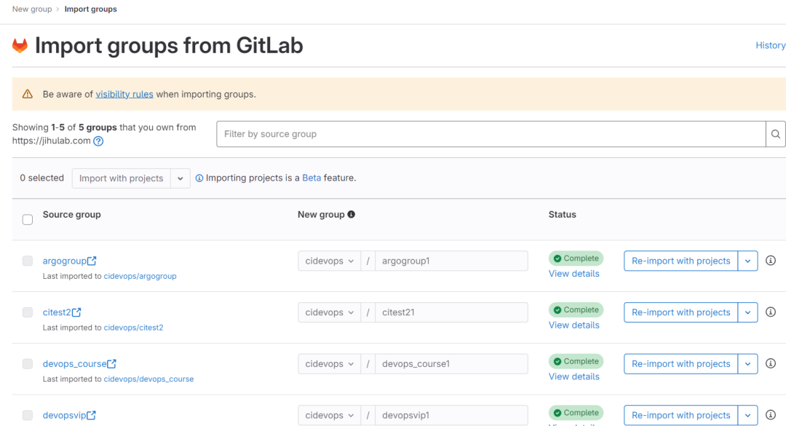The height and width of the screenshot is (426, 786).
Task: Check the checkbox for the devops_course row
Action: pyautogui.click(x=27, y=363)
